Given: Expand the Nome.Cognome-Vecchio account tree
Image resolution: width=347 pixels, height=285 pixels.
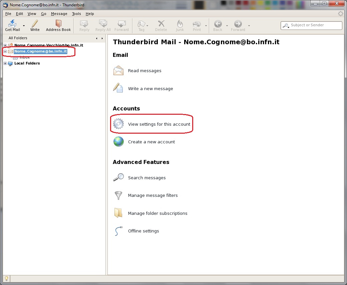Looking at the screenshot, I should click(x=5, y=45).
